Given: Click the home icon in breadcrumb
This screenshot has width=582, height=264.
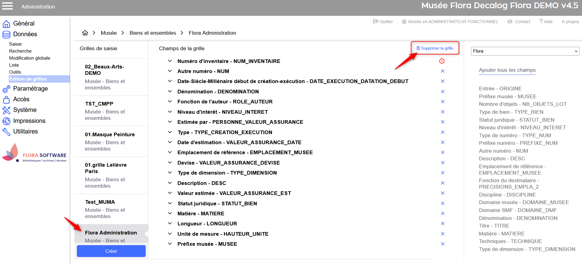Looking at the screenshot, I should pyautogui.click(x=85, y=33).
